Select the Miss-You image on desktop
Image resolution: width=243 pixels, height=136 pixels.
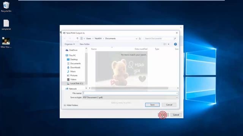point(6,43)
